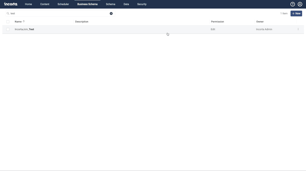Open more options for IncortaJoin_Test row
This screenshot has height=171, width=306.
click(298, 29)
